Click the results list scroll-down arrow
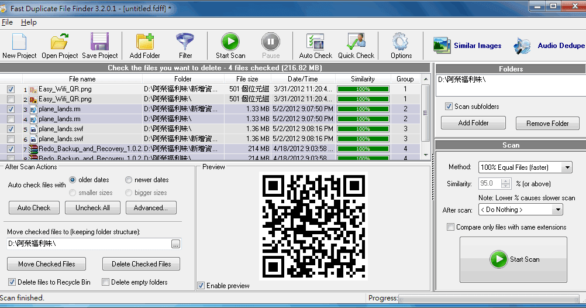 pos(426,155)
